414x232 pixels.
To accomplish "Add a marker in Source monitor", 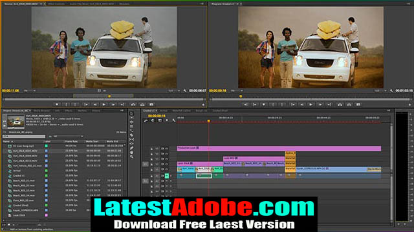I will [x=57, y=104].
